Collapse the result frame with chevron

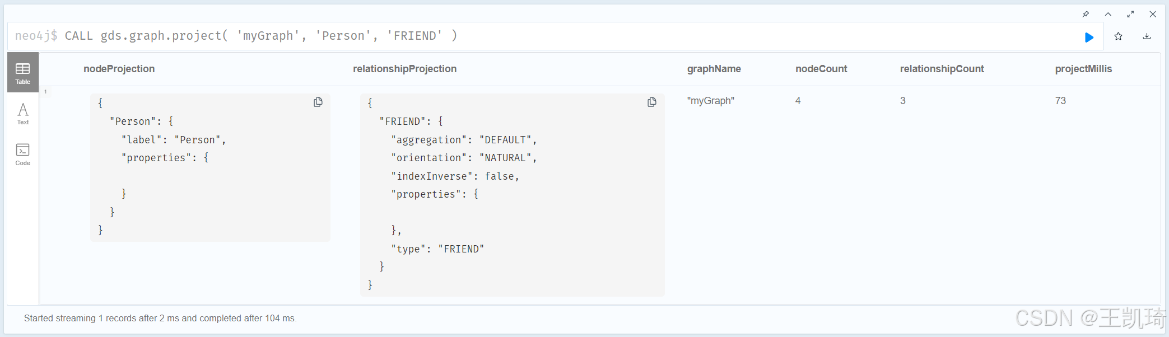pos(1108,14)
